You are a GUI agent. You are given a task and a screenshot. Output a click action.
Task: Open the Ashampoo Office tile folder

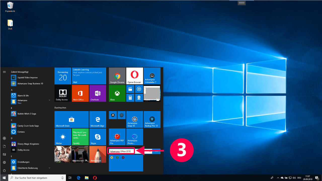pos(126,163)
